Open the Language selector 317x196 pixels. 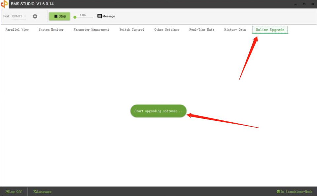click(x=42, y=191)
